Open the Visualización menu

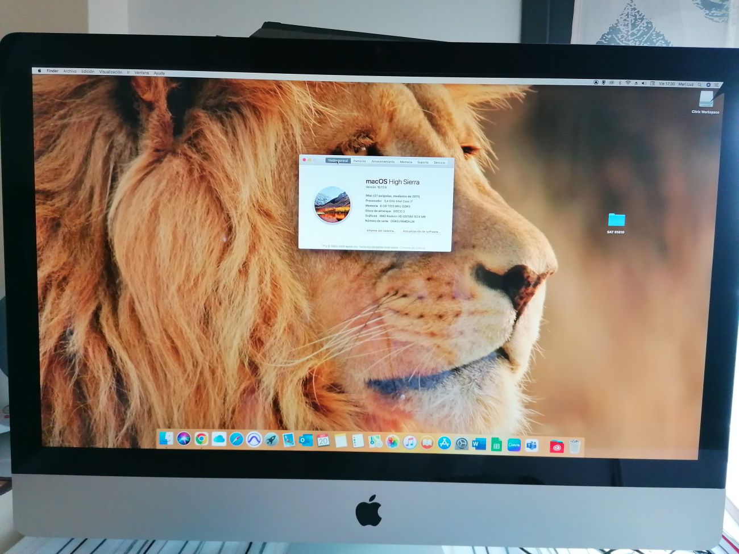(110, 72)
